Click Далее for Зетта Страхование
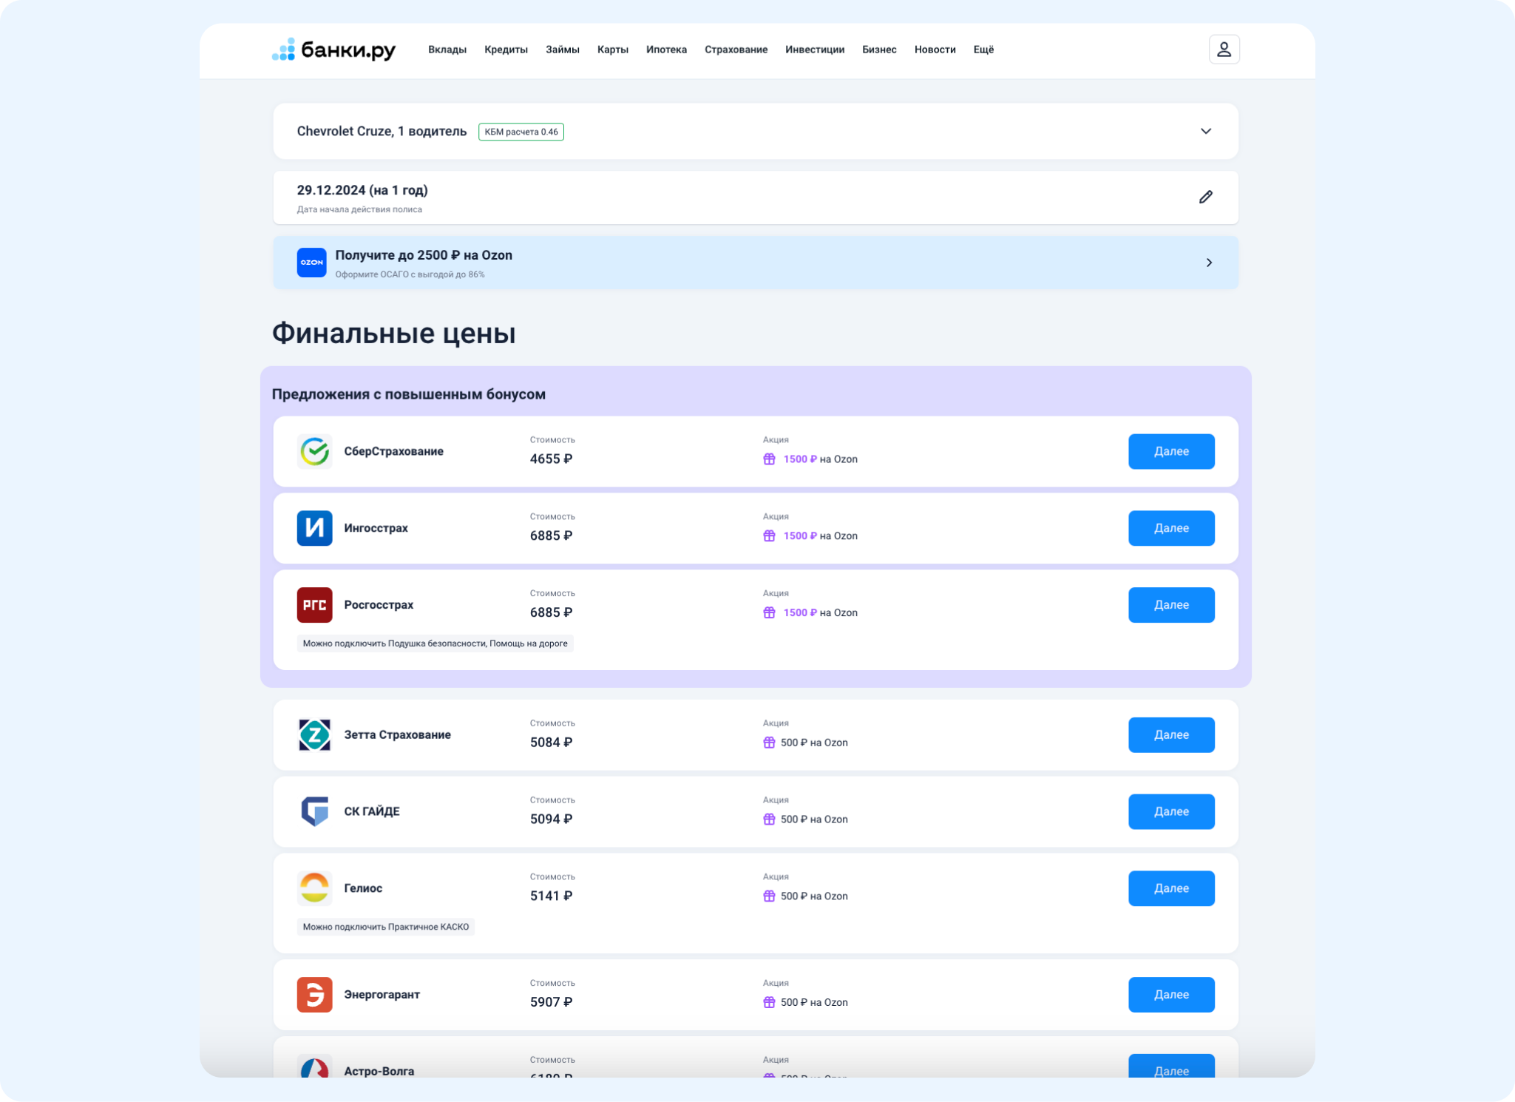 pos(1171,734)
